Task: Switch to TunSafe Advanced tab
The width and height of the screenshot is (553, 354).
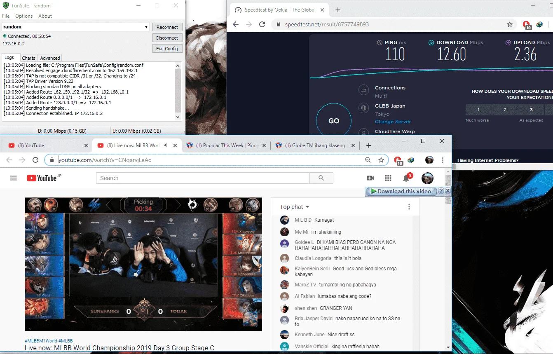Action: (x=50, y=58)
